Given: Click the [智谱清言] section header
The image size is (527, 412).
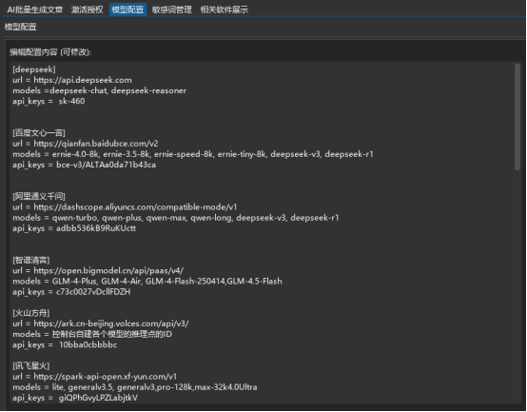Looking at the screenshot, I should click(31, 260).
